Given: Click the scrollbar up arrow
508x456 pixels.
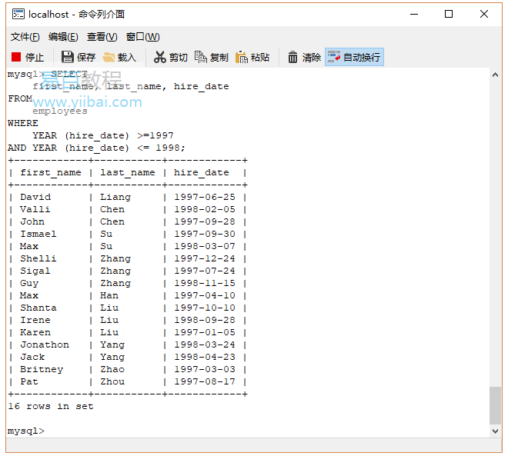Looking at the screenshot, I should 495,75.
